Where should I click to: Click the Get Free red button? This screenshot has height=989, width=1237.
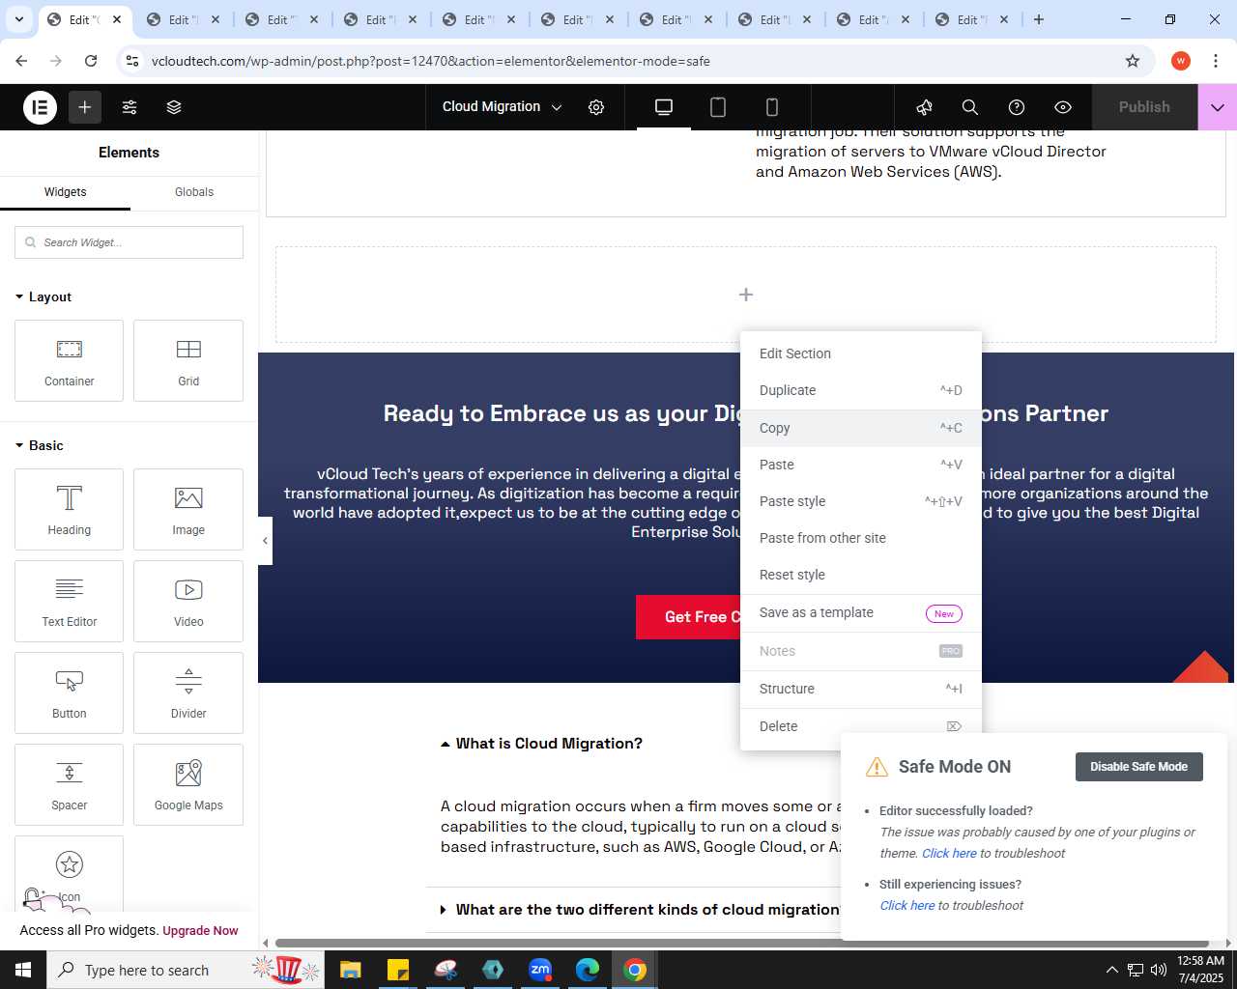[x=689, y=617]
